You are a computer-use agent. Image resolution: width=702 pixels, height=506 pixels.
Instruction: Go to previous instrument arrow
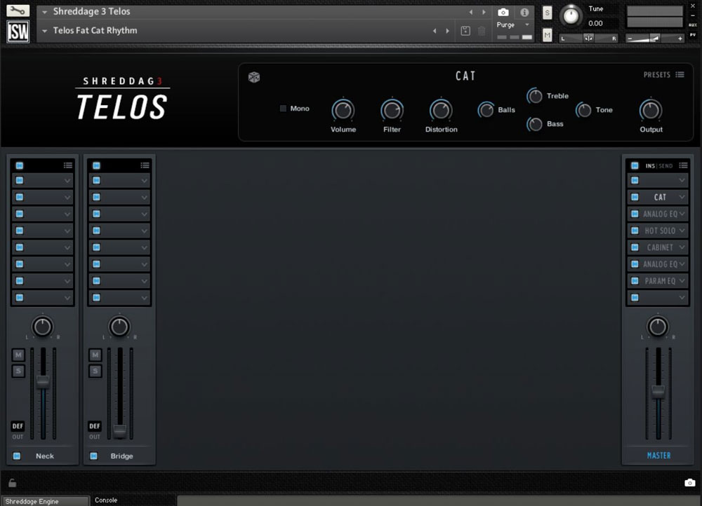[471, 12]
